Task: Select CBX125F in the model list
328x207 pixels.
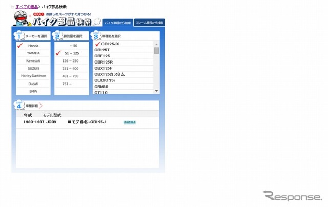Action: point(123,68)
